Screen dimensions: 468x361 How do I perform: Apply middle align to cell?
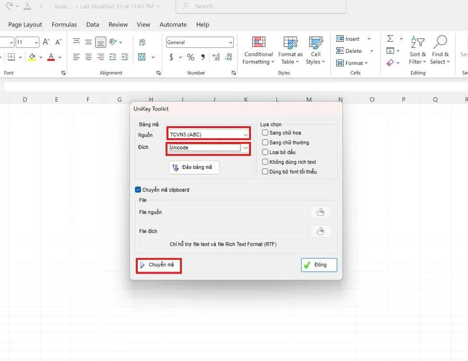click(x=88, y=42)
